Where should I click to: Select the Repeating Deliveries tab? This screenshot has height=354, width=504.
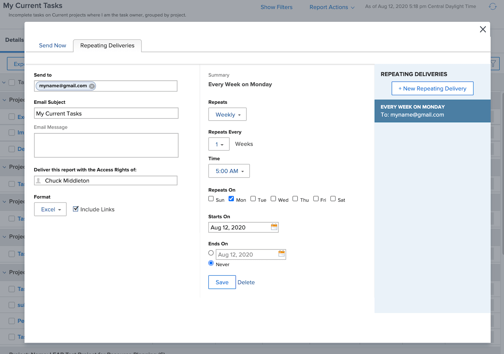tap(107, 45)
